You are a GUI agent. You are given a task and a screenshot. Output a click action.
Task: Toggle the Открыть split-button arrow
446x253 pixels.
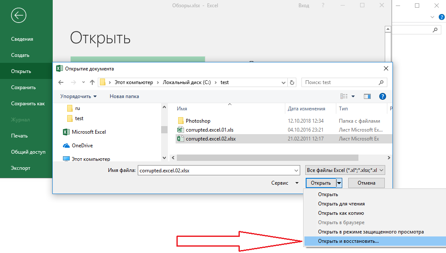click(x=339, y=183)
